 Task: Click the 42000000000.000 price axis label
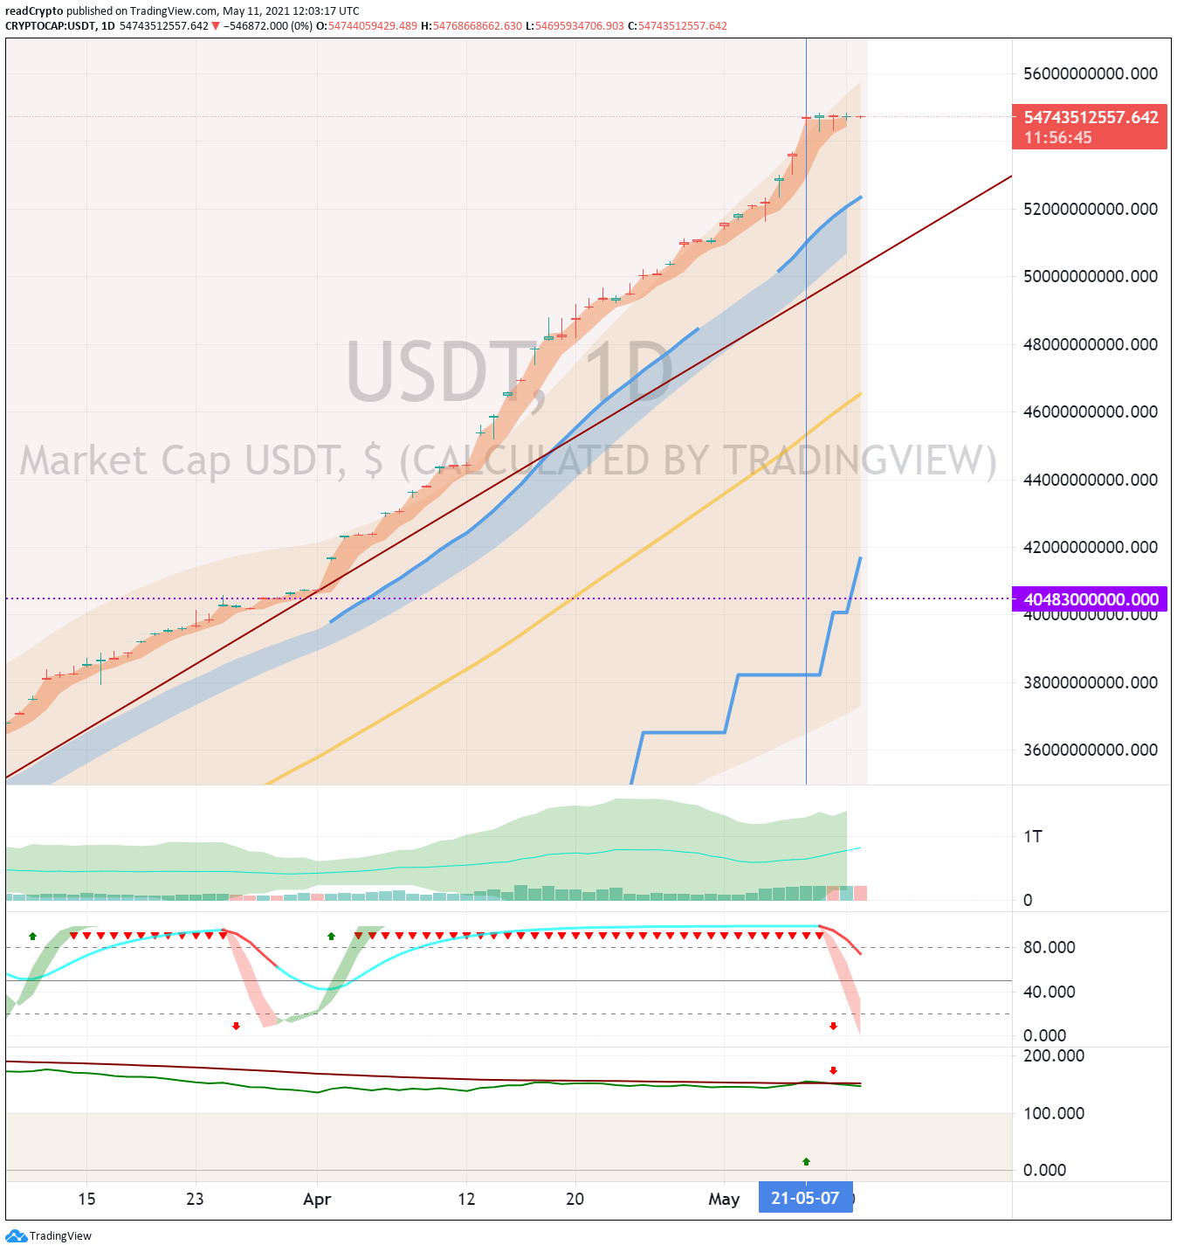[x=1091, y=547]
